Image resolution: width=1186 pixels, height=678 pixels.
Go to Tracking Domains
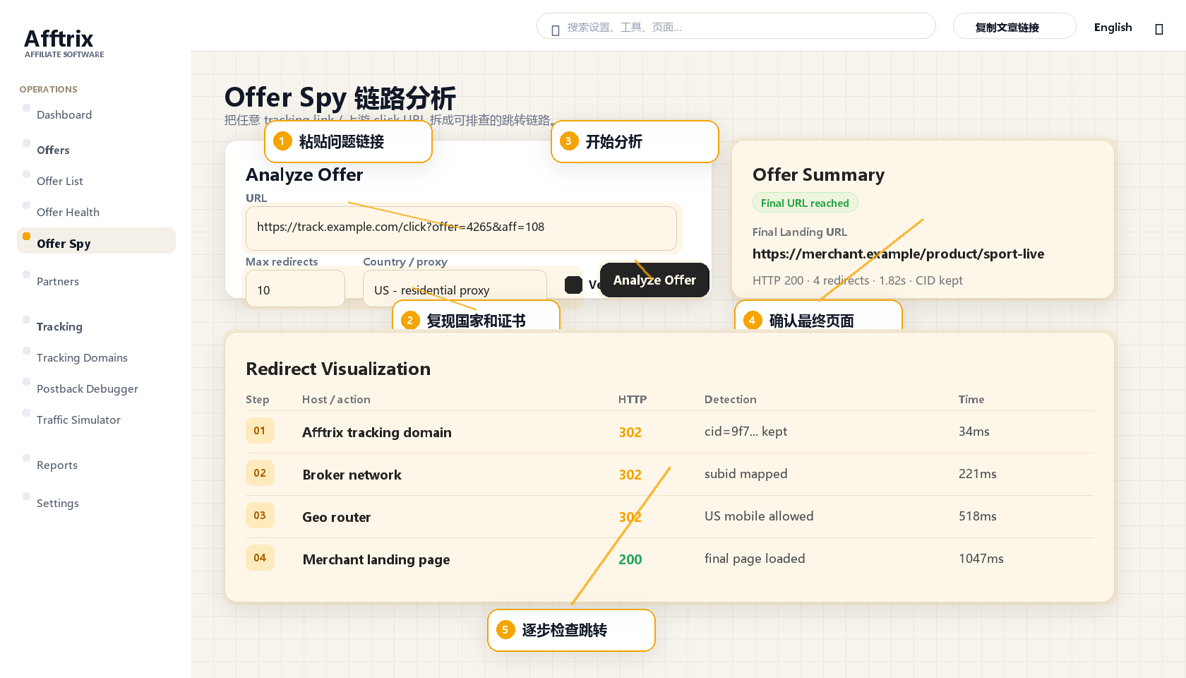pos(82,357)
